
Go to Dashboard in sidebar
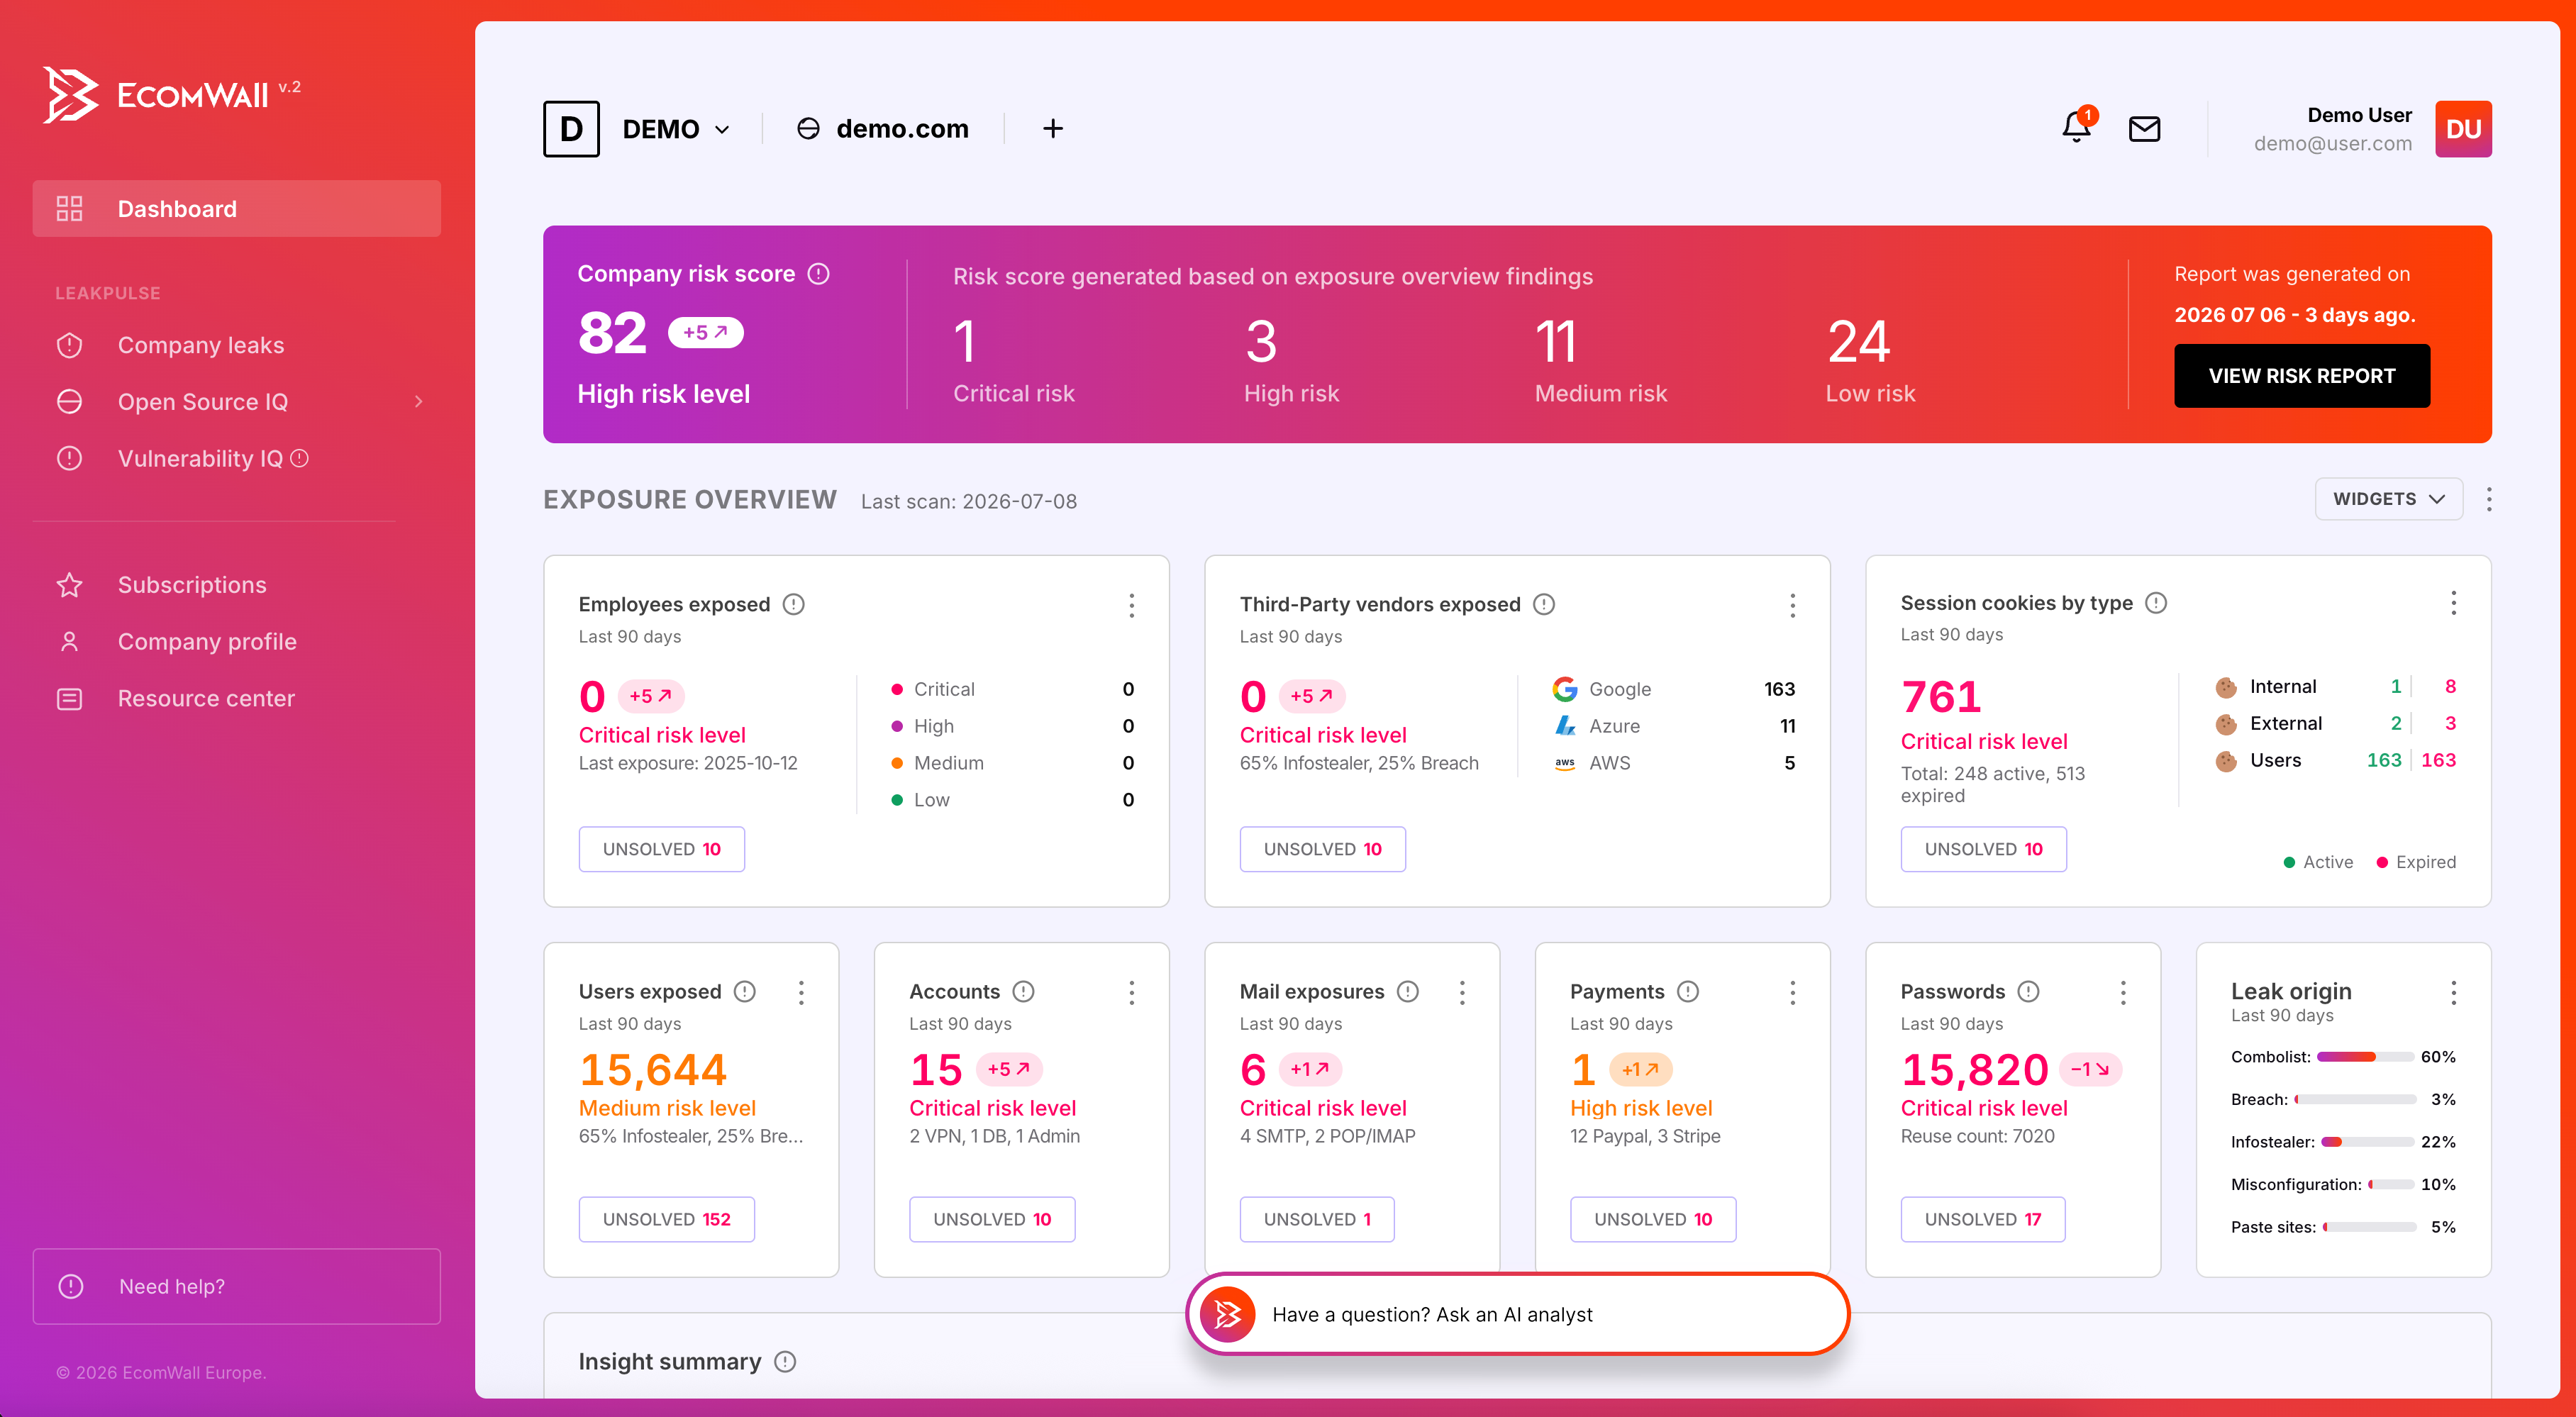click(x=236, y=208)
